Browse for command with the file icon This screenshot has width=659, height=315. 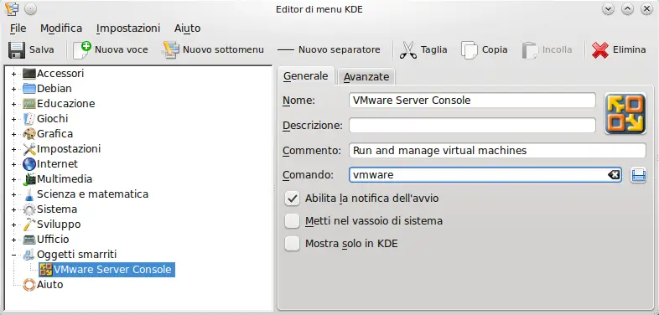click(638, 175)
